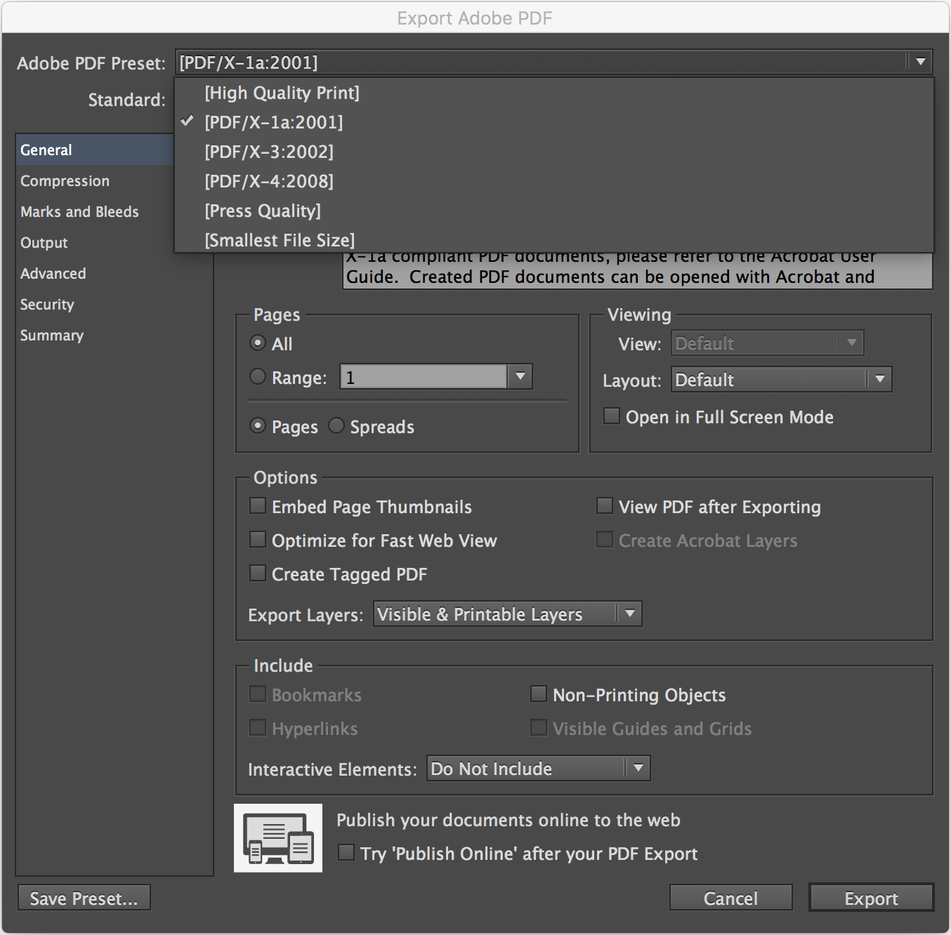Select [PDF/X-4:2008] preset
The image size is (951, 935).
[x=554, y=181]
